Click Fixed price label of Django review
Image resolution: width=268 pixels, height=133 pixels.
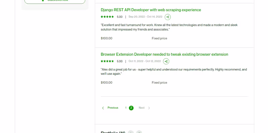(159, 38)
